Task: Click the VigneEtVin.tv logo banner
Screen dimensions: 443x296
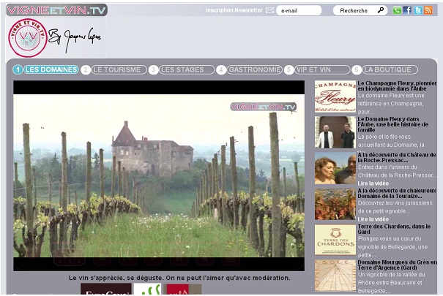Action: coord(57,10)
